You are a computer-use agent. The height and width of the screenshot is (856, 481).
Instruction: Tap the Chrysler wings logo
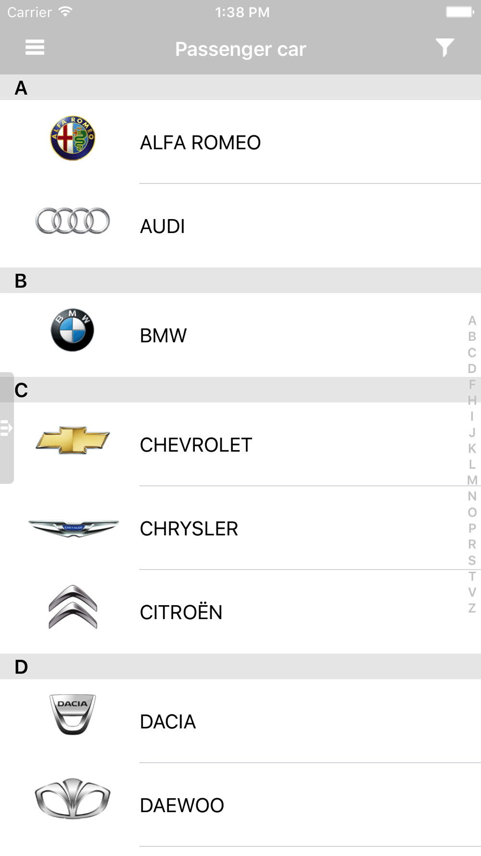(x=73, y=528)
